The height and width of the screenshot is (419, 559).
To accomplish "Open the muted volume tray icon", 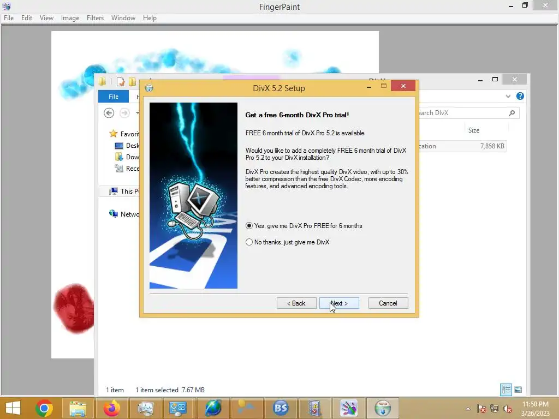I will point(508,409).
